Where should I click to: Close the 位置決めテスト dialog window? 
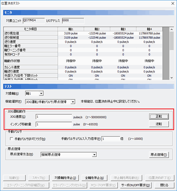(x=173, y=4)
